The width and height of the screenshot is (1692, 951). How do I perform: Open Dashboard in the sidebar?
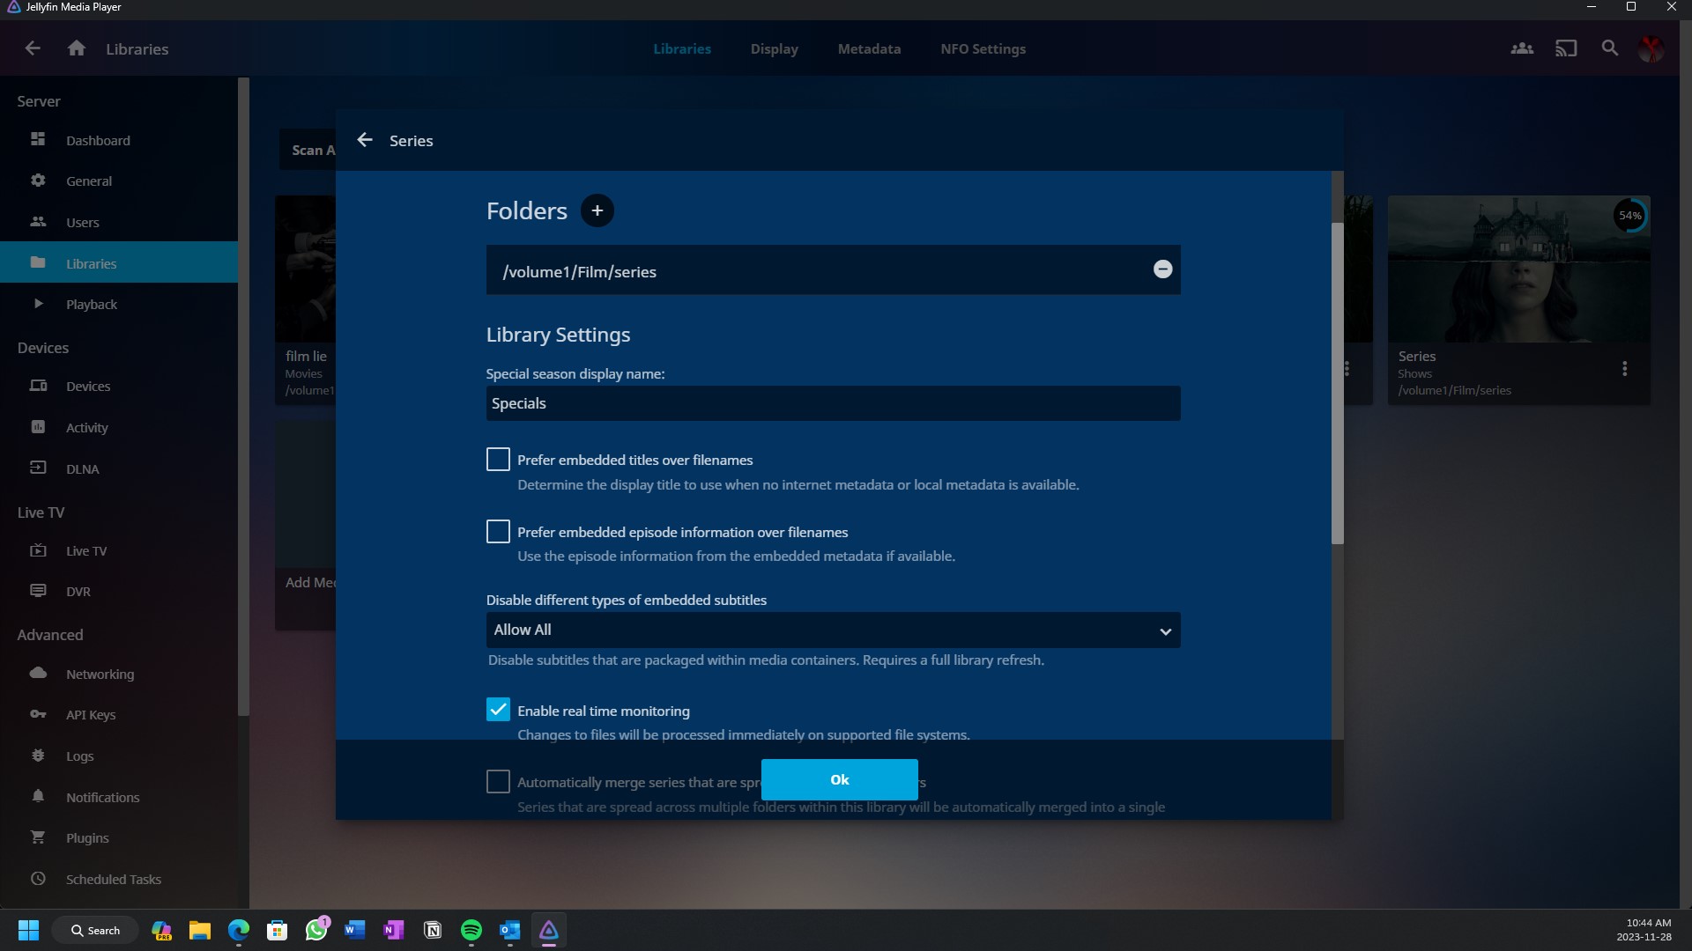pos(98,141)
